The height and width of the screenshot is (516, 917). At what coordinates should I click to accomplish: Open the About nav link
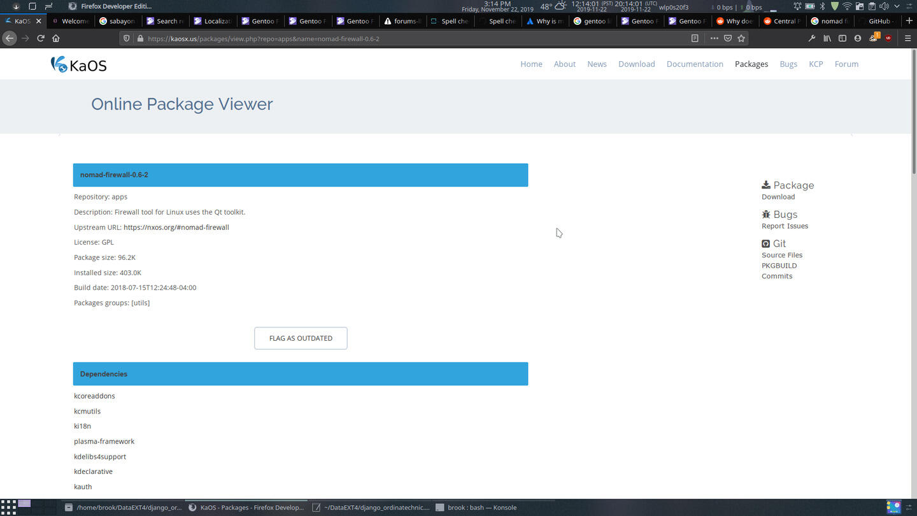[x=564, y=64]
